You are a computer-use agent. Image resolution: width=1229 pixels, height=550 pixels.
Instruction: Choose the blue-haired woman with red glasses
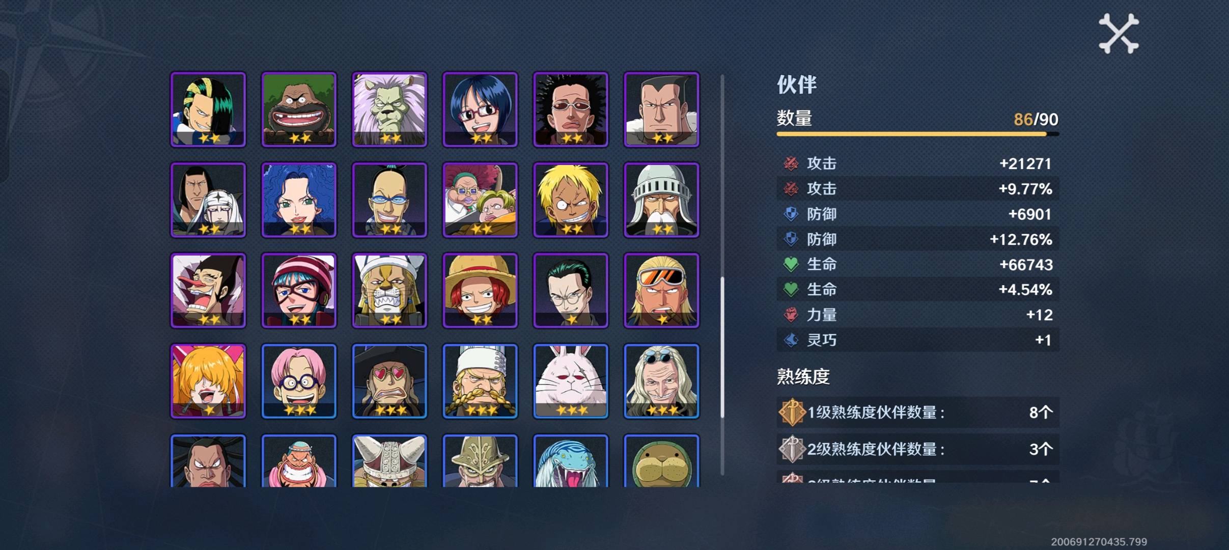(480, 109)
